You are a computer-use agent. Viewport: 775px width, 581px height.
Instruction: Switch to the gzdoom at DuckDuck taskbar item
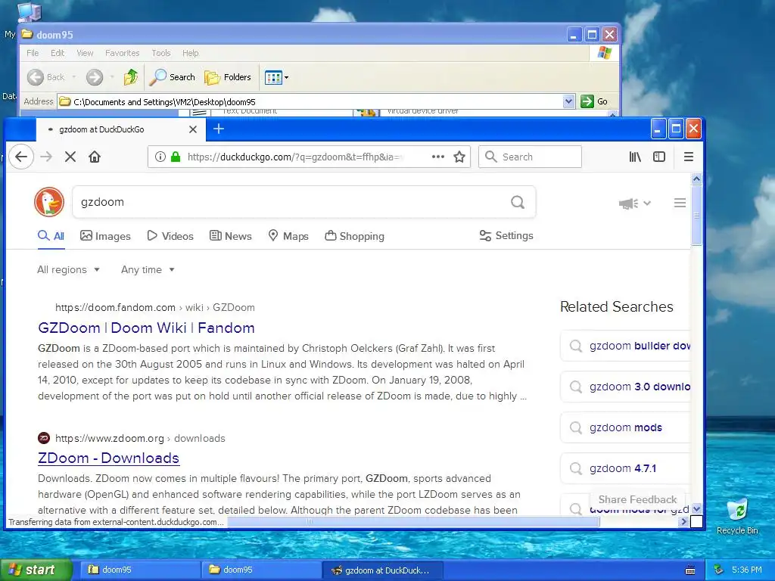tap(382, 570)
